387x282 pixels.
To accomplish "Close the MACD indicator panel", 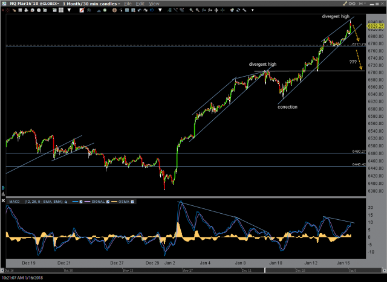I will (x=3, y=200).
